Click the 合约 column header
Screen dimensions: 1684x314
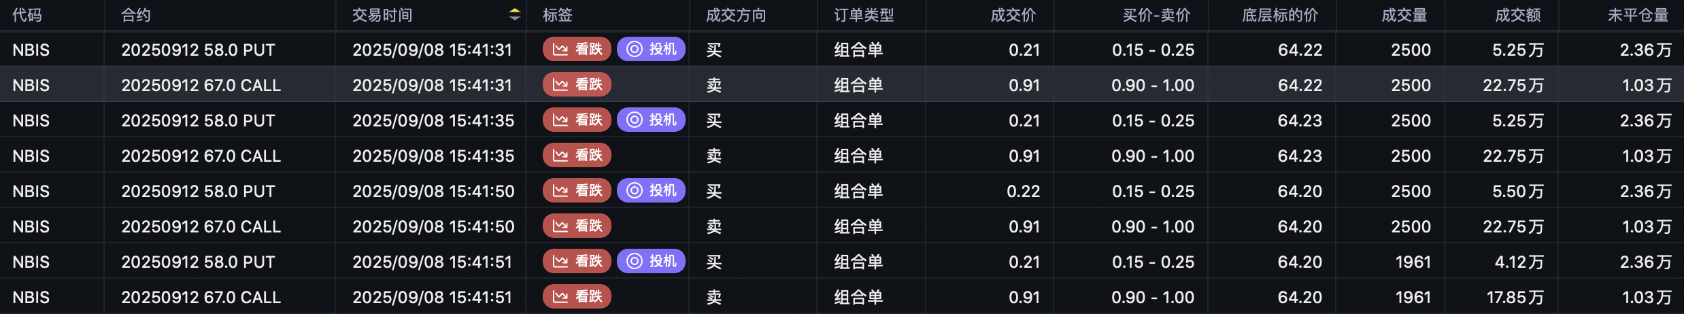[x=136, y=15]
